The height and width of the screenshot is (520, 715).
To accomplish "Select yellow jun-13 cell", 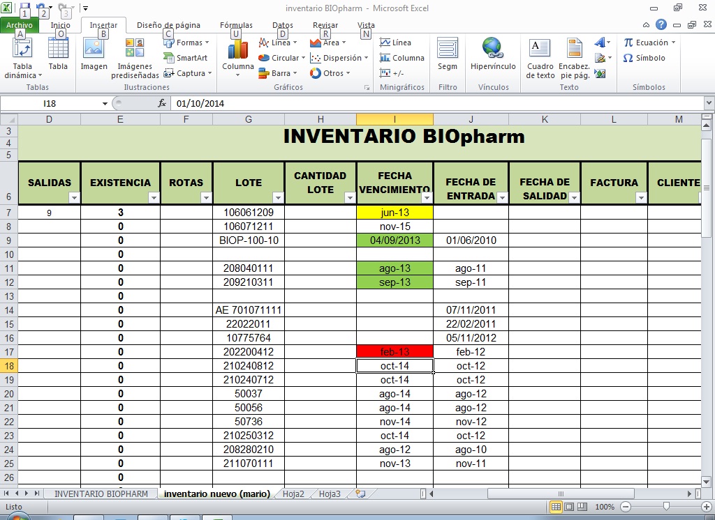I will pos(395,213).
